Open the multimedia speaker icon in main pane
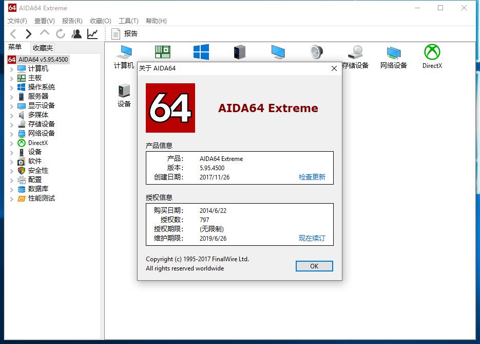Image resolution: width=480 pixels, height=344 pixels. click(317, 52)
